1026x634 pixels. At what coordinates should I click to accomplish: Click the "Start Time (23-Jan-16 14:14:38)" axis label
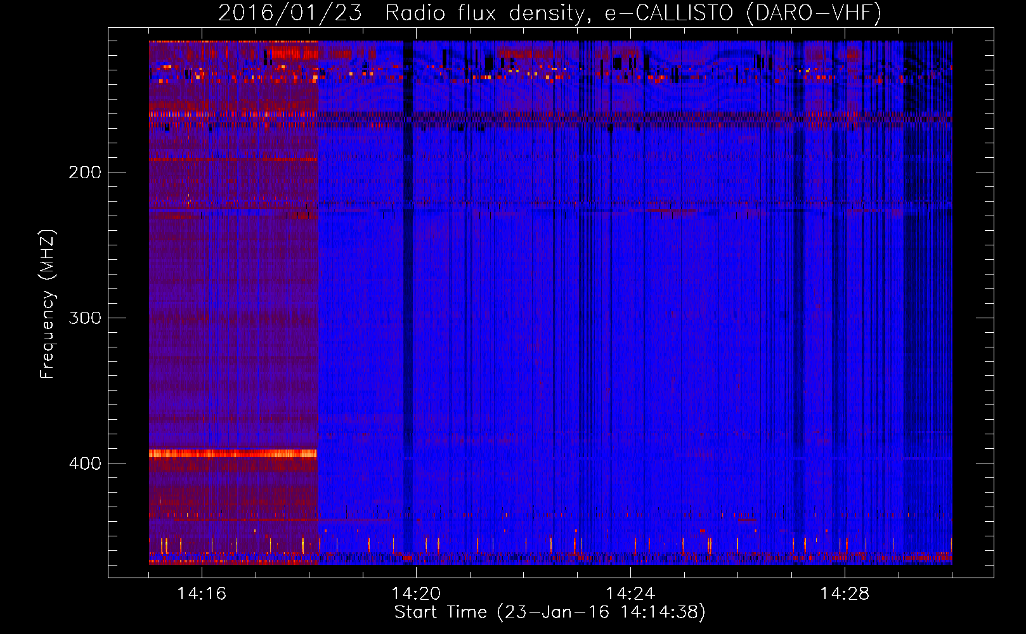550,612
